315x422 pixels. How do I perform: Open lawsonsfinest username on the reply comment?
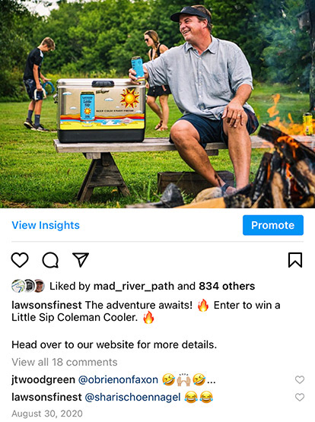coord(46,397)
